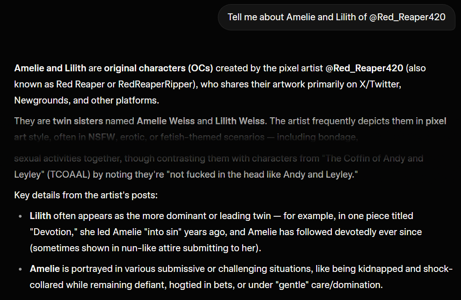
Task: Click bold "Amelie and Lilith" opening the reply
Action: coord(50,69)
